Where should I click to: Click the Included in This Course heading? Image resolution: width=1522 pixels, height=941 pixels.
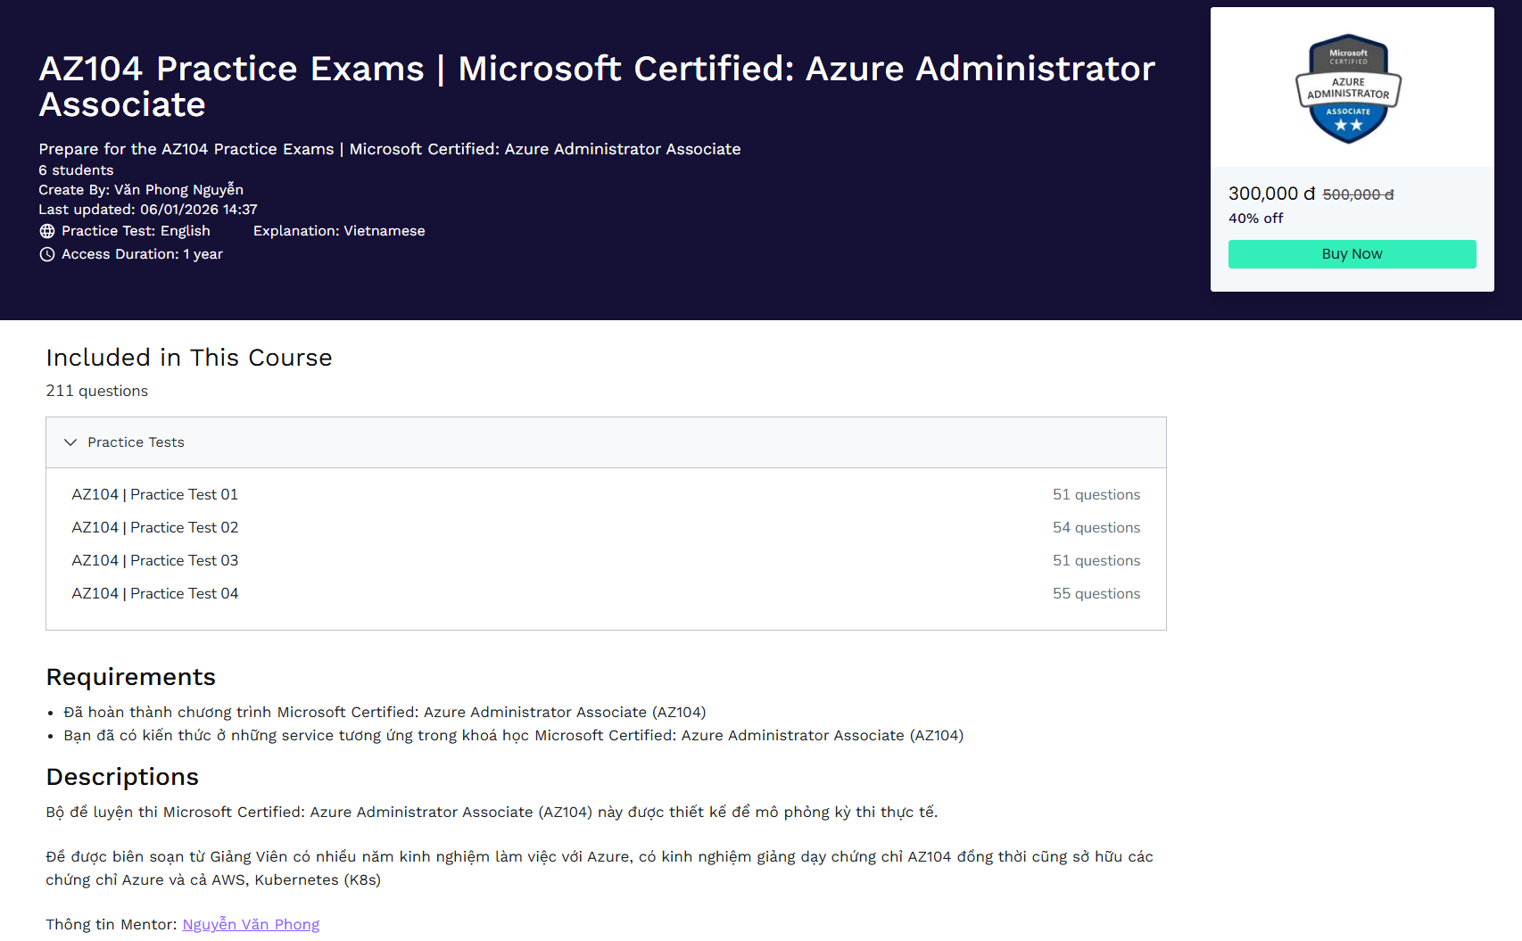(x=189, y=358)
